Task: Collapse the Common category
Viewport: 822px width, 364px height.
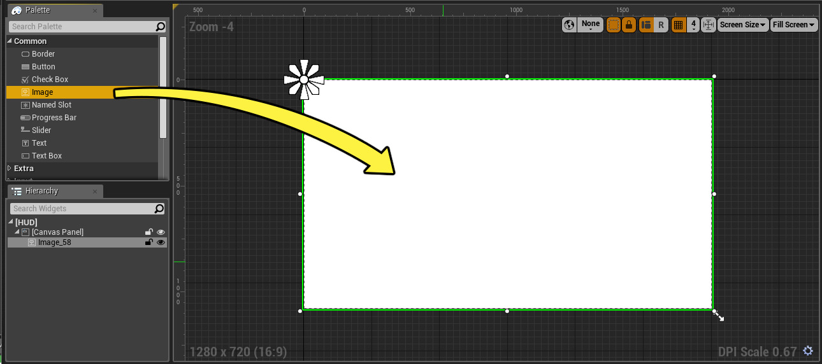Action: click(x=10, y=41)
